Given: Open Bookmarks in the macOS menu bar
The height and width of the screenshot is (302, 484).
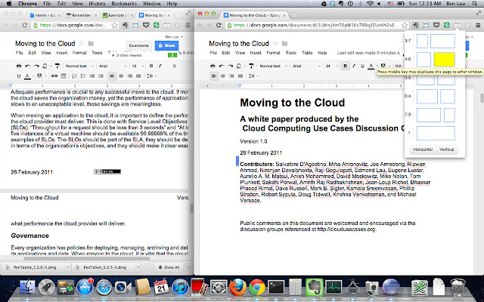Looking at the screenshot, I should [x=123, y=4].
